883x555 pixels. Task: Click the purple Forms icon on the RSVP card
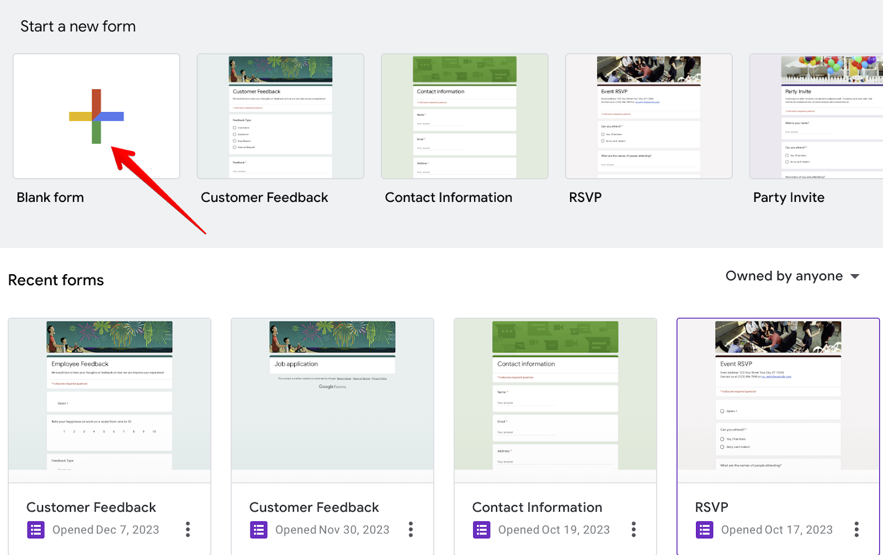tap(704, 529)
